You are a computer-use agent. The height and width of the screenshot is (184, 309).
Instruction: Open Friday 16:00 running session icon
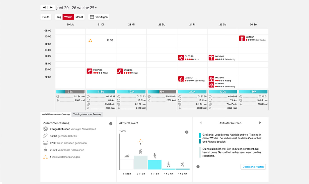point(181,57)
